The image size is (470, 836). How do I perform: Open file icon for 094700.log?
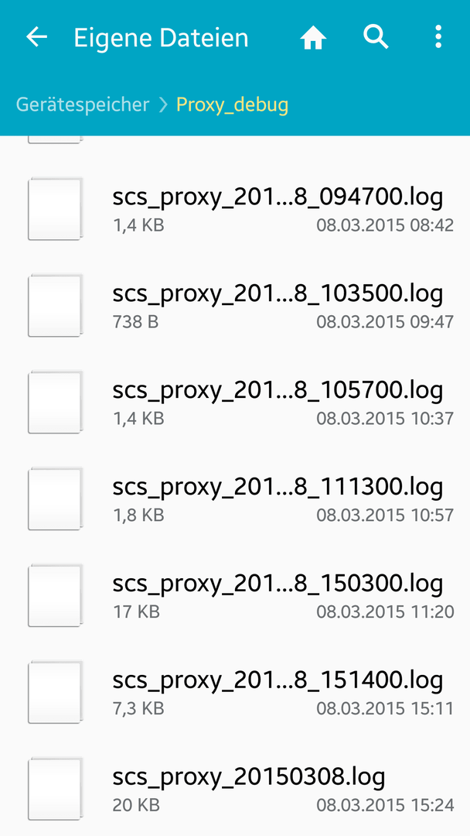[56, 208]
